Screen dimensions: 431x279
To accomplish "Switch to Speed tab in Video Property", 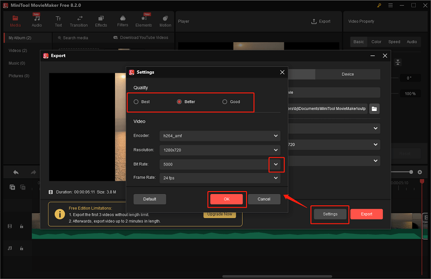I will pyautogui.click(x=394, y=42).
